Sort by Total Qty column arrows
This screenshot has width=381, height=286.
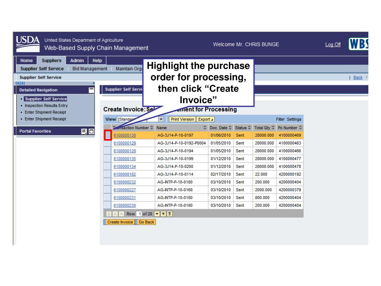pos(273,128)
